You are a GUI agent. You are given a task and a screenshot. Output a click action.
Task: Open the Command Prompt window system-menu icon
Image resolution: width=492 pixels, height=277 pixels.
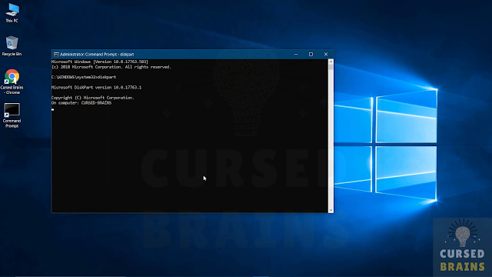[x=56, y=55]
